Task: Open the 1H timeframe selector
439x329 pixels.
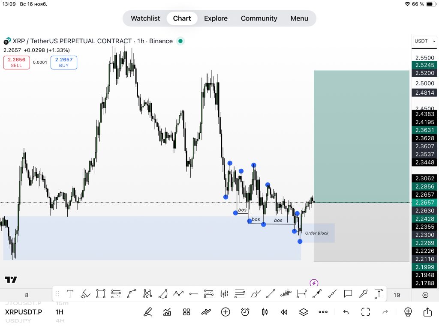Action: [59, 312]
